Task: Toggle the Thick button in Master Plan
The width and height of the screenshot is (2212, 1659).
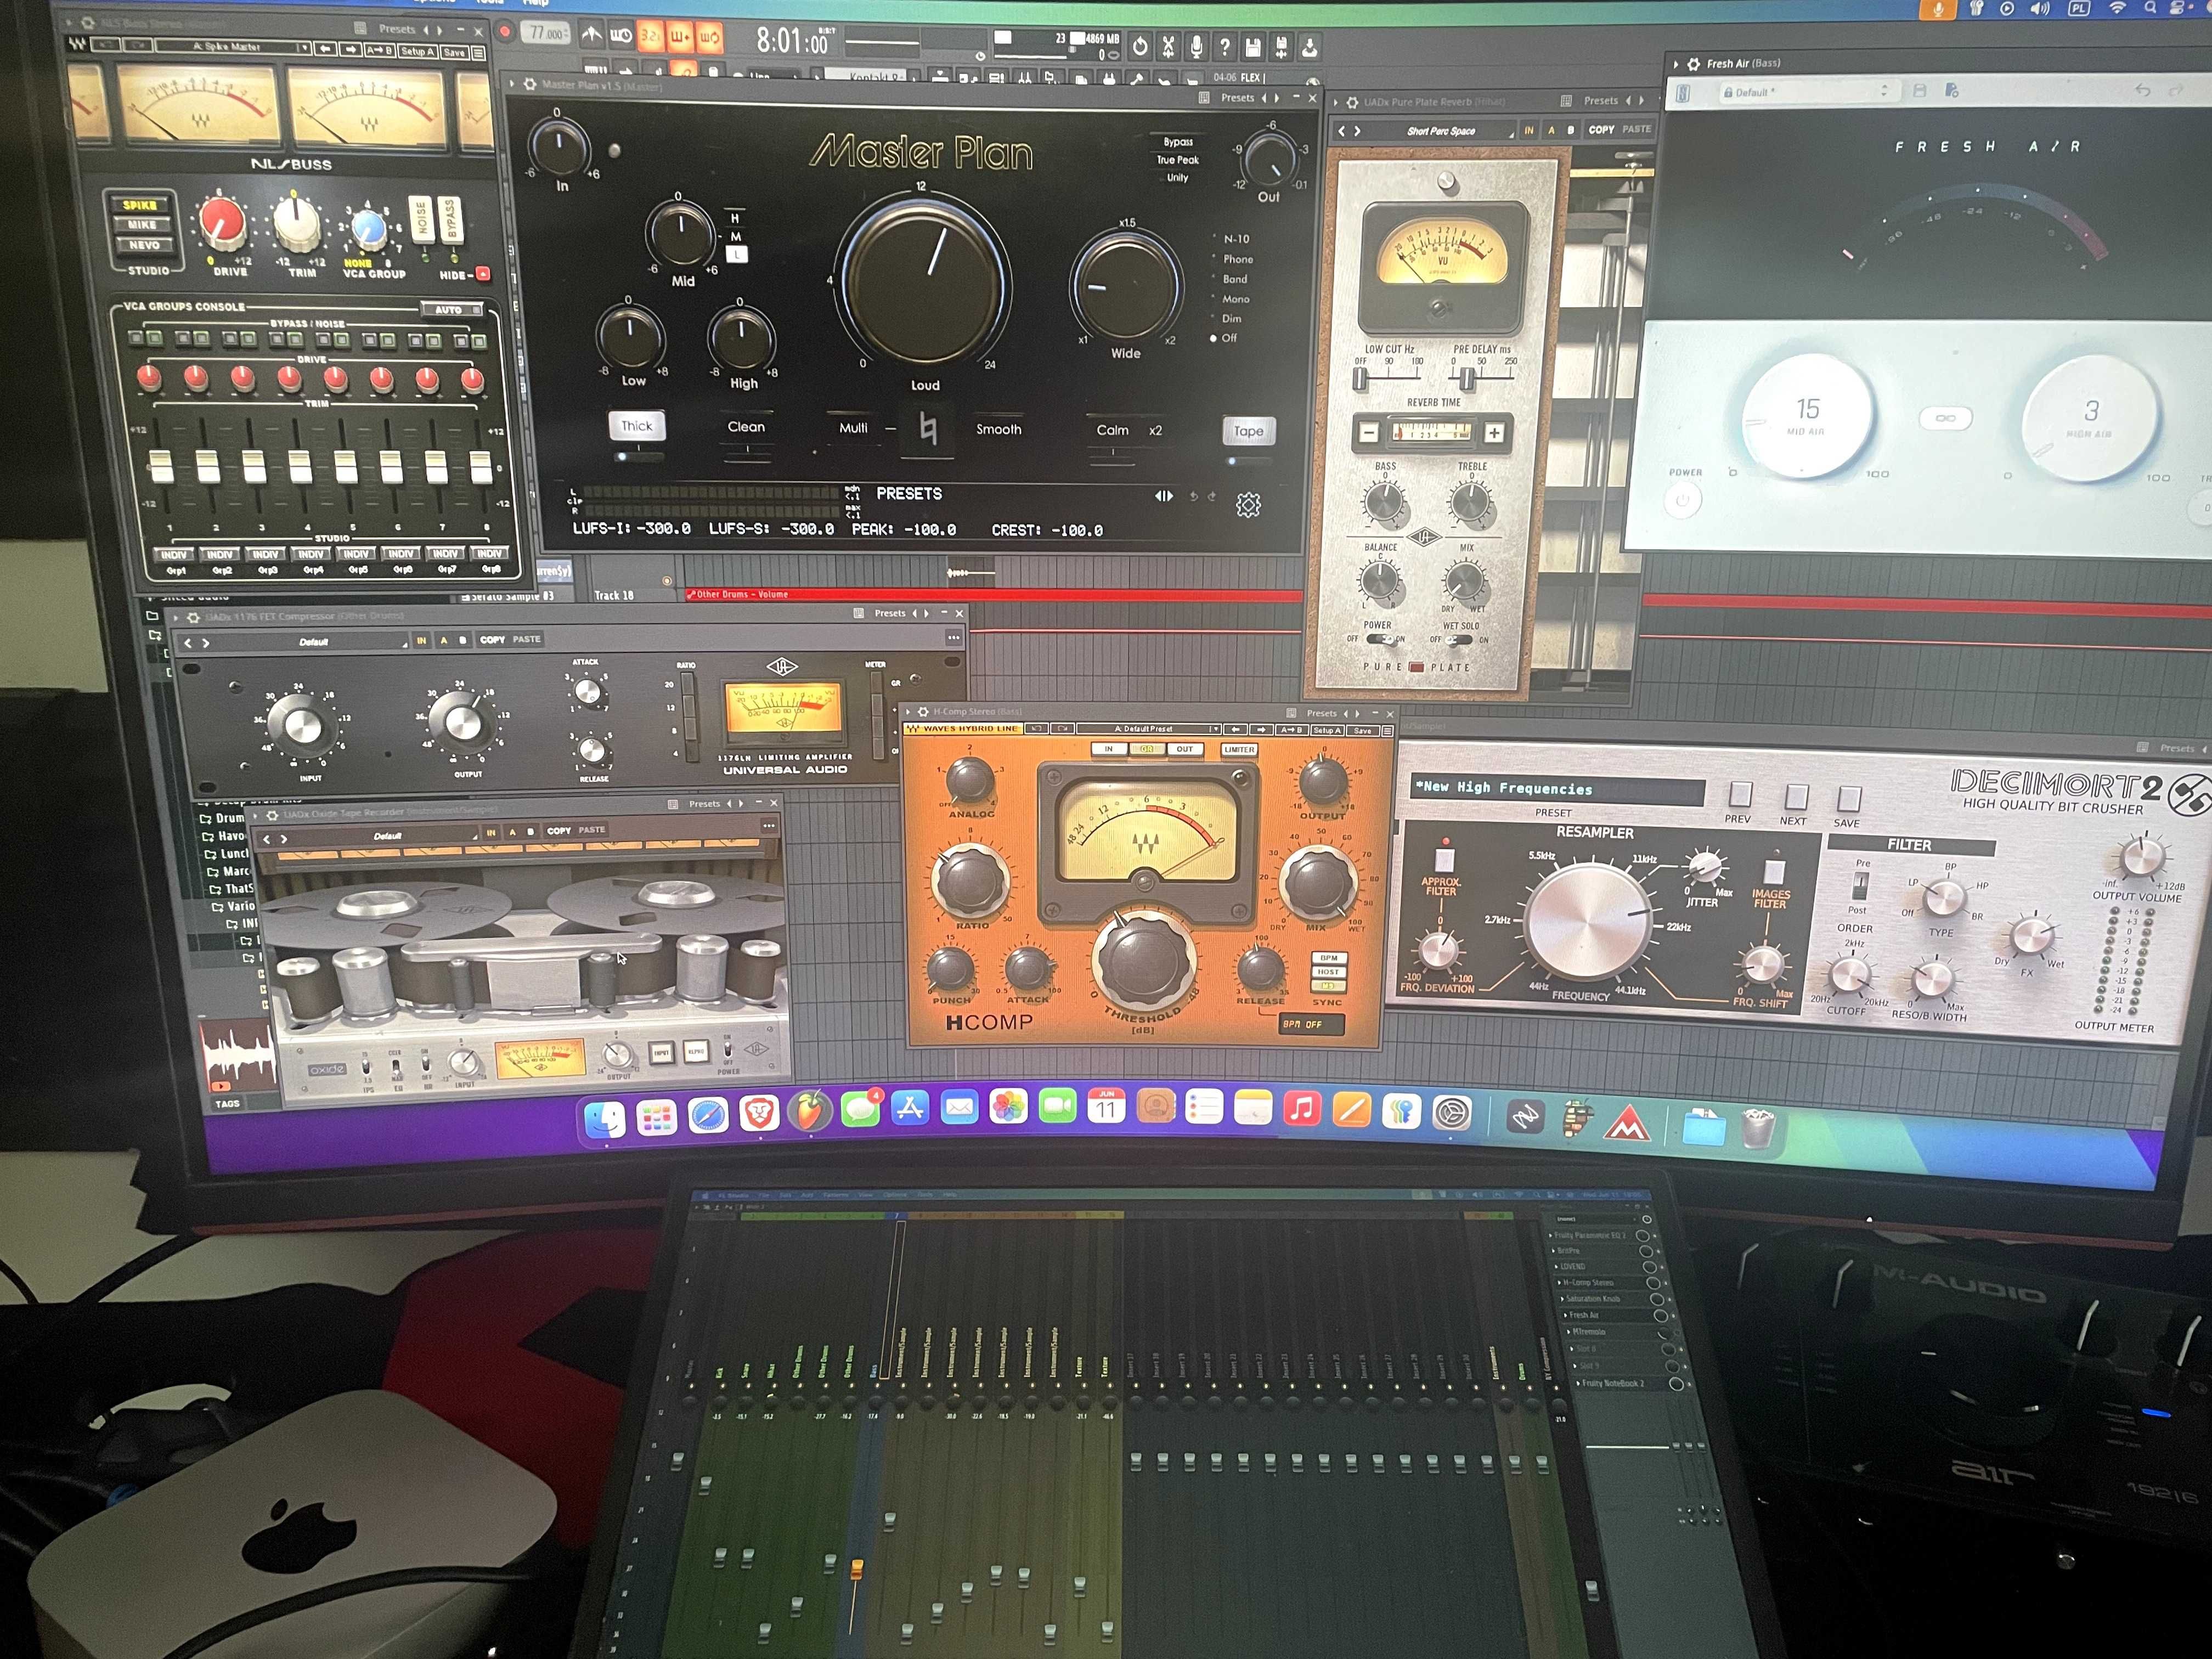Action: point(637,426)
